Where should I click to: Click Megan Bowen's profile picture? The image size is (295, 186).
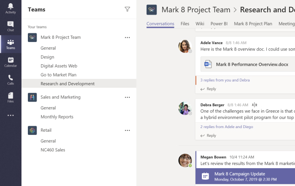(185, 160)
